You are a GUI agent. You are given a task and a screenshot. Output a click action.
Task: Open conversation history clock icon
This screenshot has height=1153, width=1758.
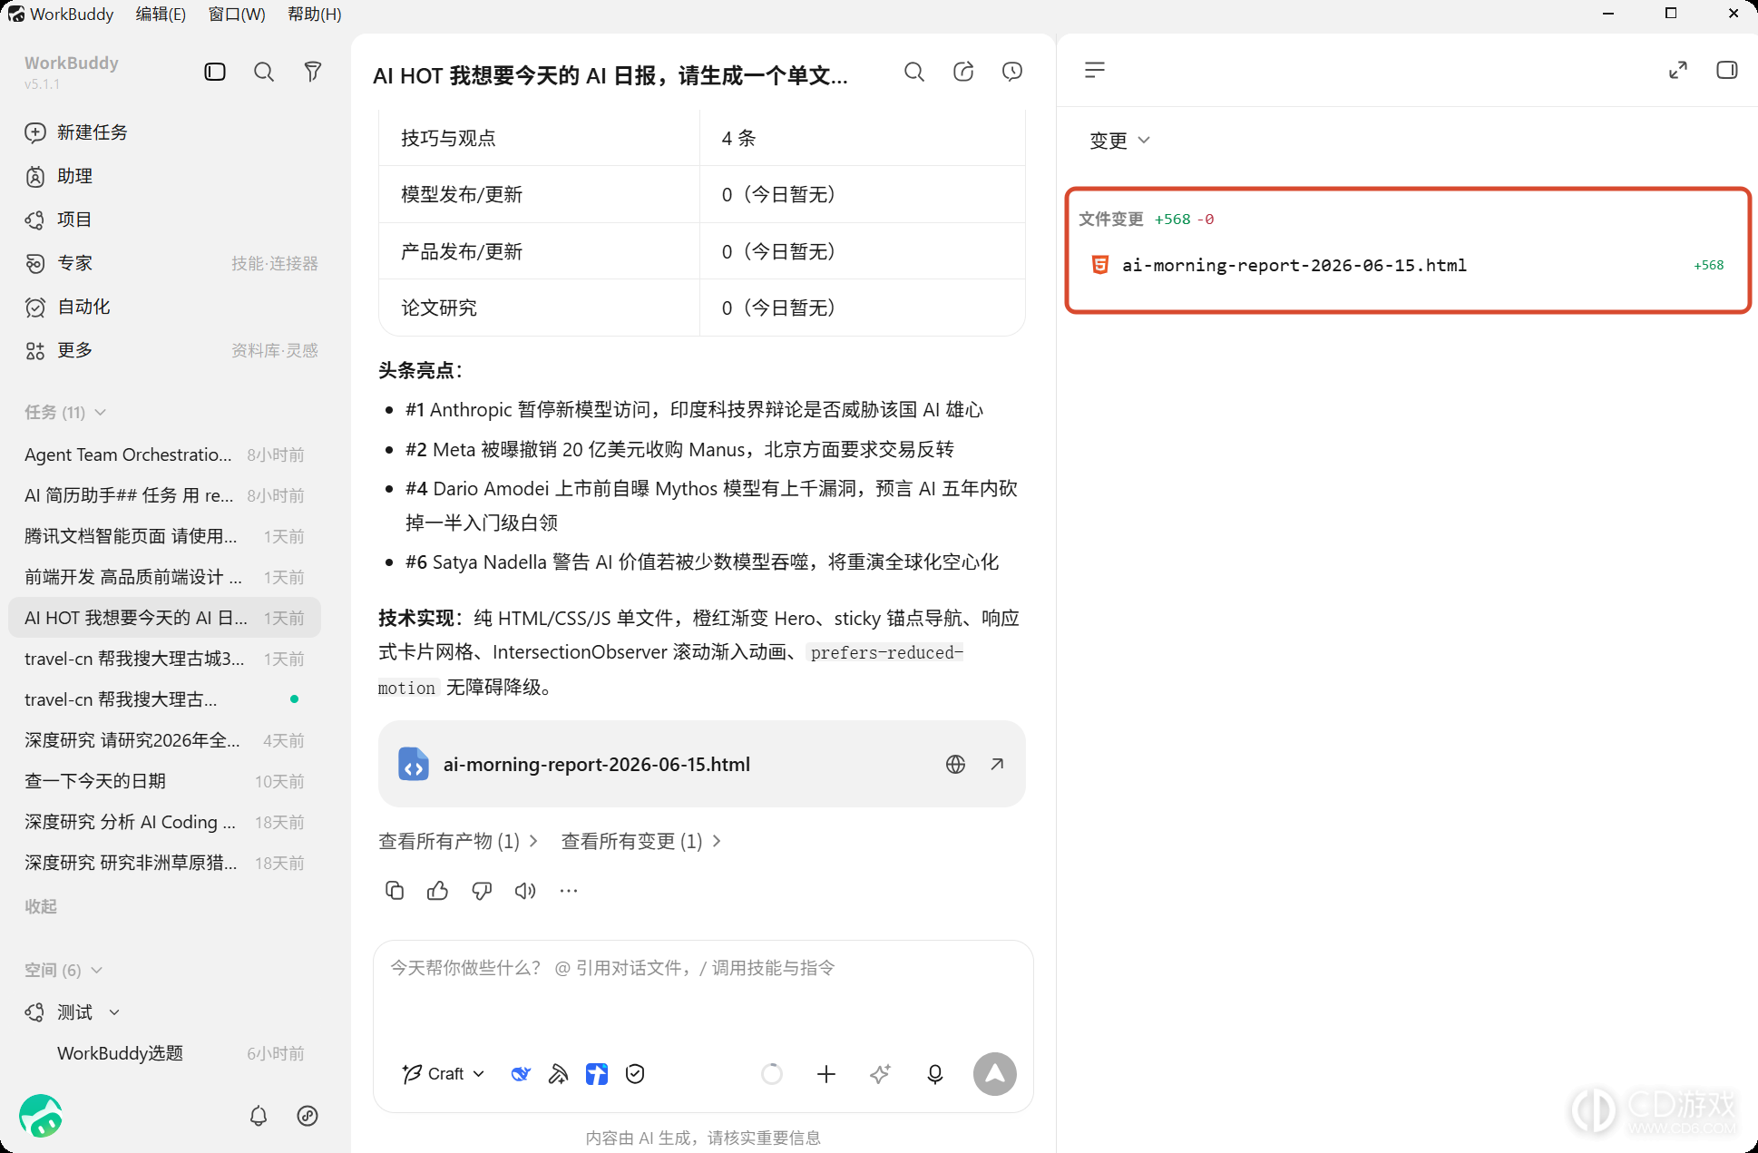(1012, 72)
